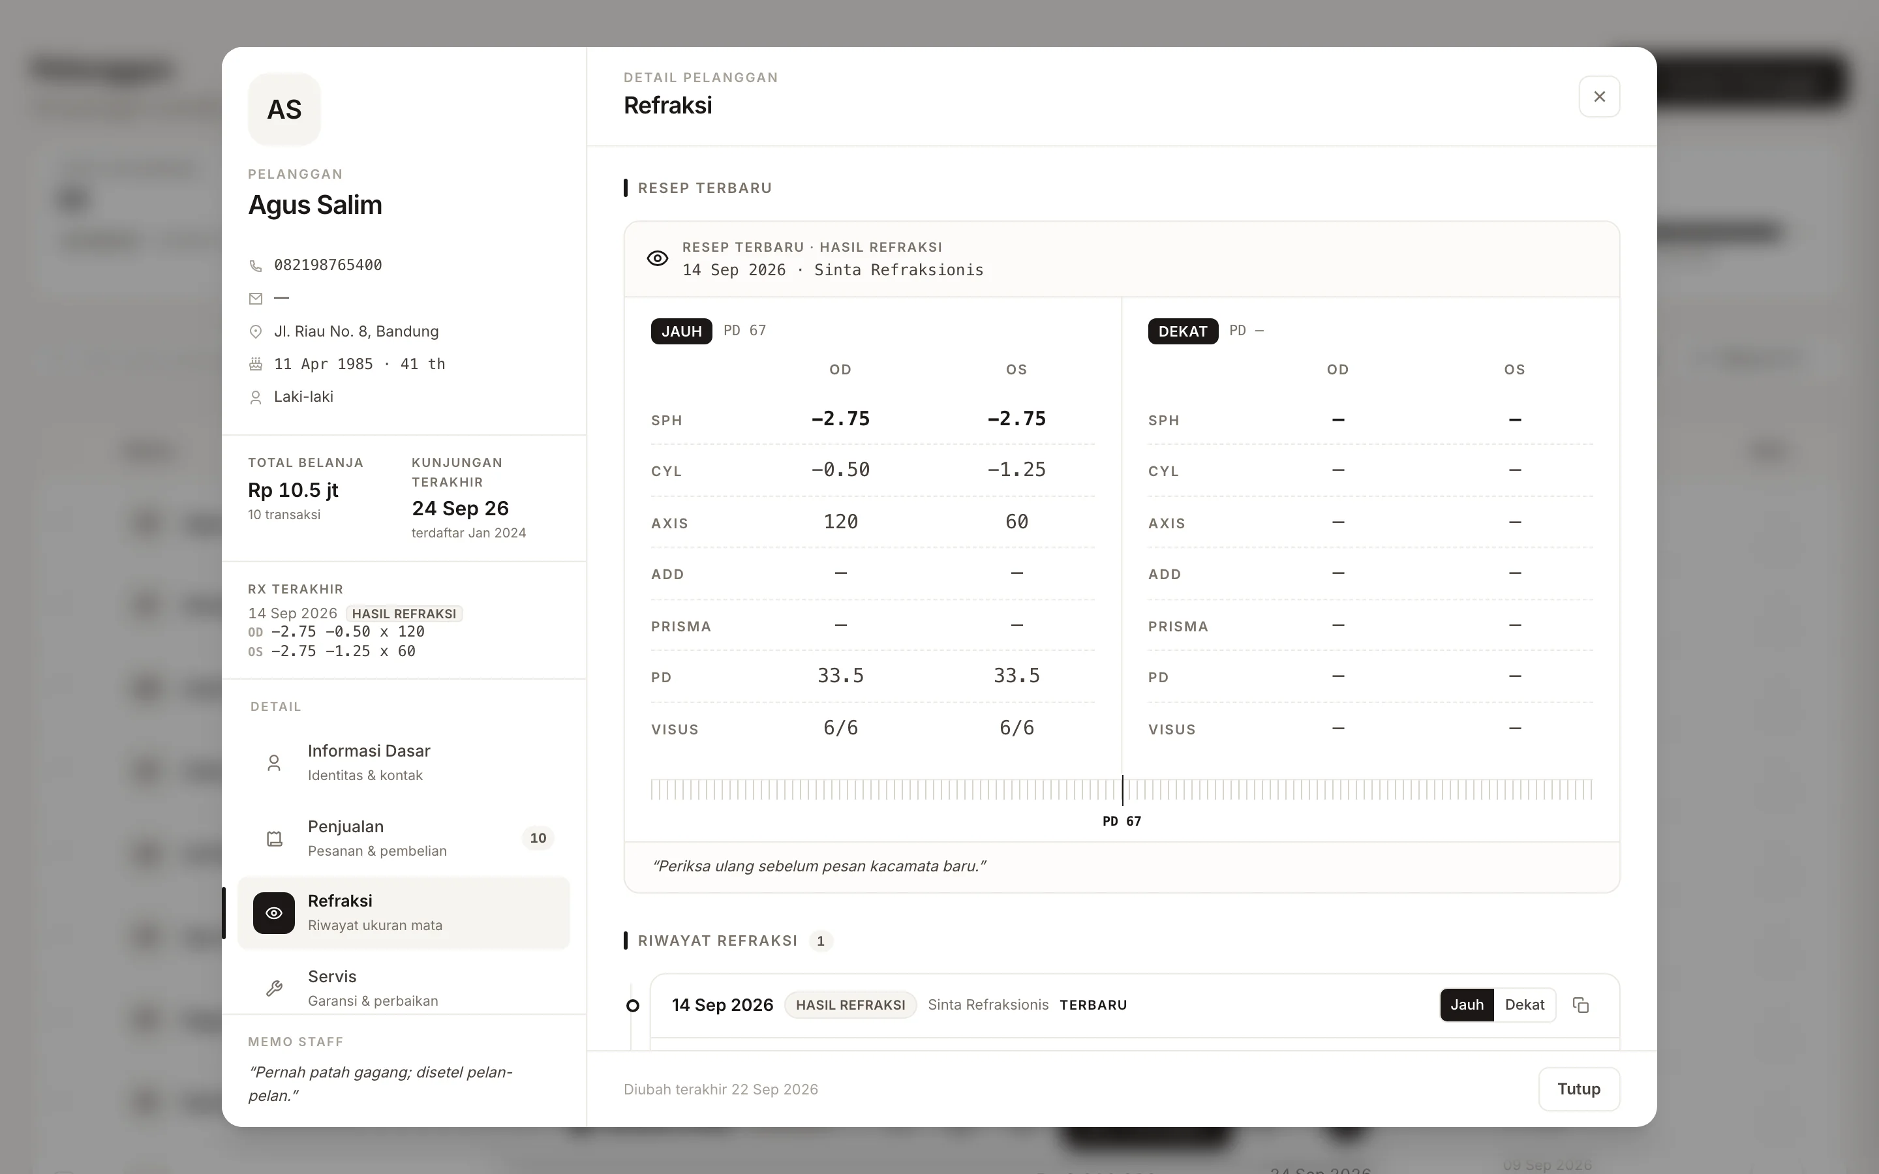The width and height of the screenshot is (1879, 1174).
Task: Click the customer name Agus Salim
Action: [315, 205]
